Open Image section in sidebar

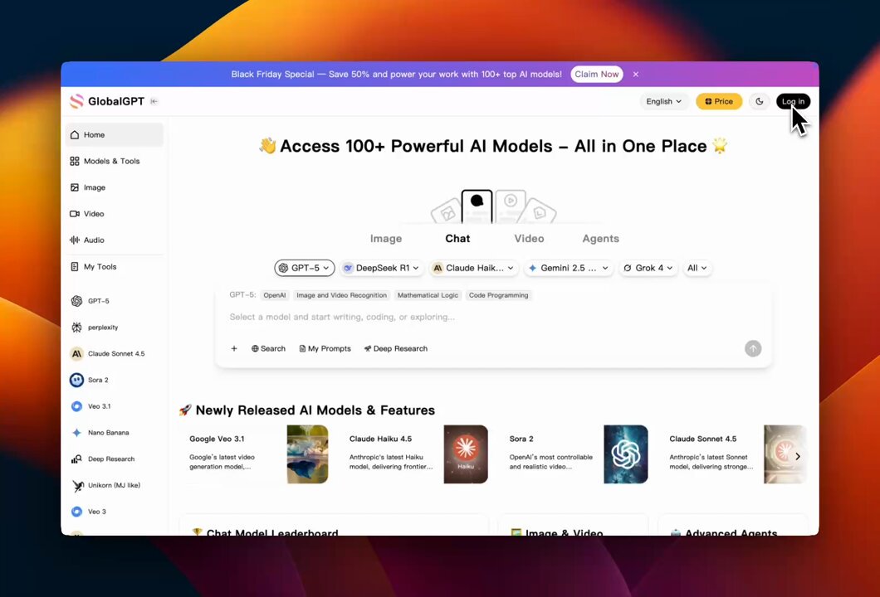(115, 187)
